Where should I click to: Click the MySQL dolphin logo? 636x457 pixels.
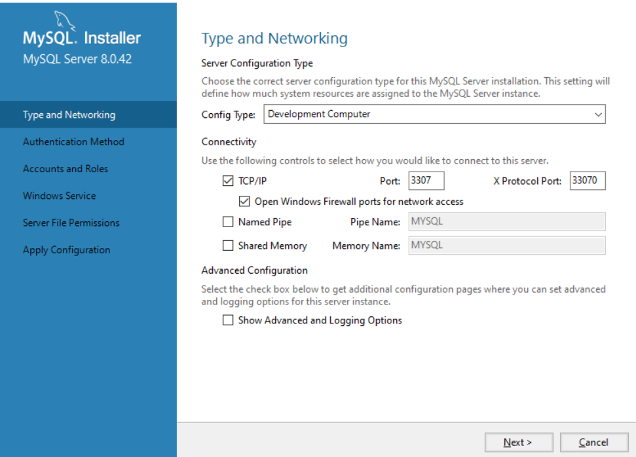pyautogui.click(x=64, y=20)
